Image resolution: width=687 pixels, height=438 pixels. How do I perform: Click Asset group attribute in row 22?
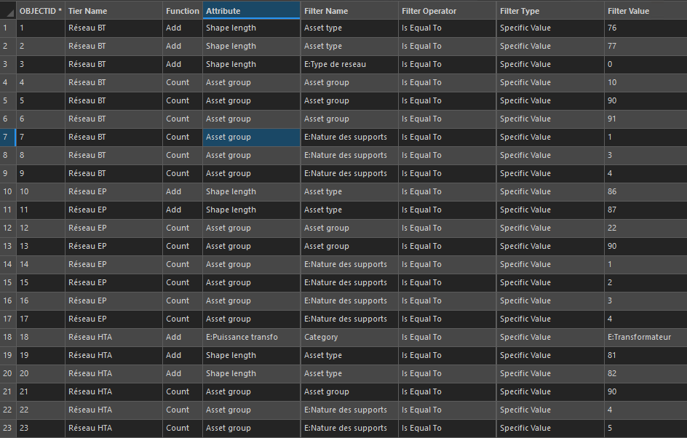[x=252, y=410]
